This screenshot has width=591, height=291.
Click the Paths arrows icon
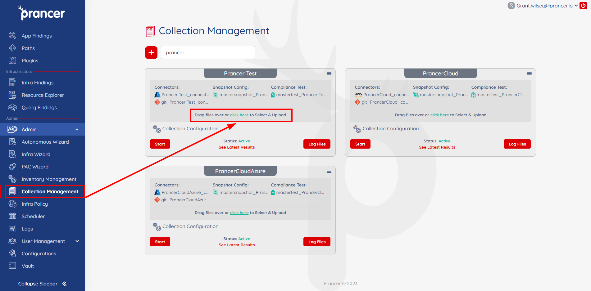coord(12,48)
